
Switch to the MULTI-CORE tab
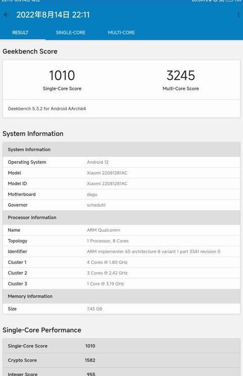coord(121,33)
